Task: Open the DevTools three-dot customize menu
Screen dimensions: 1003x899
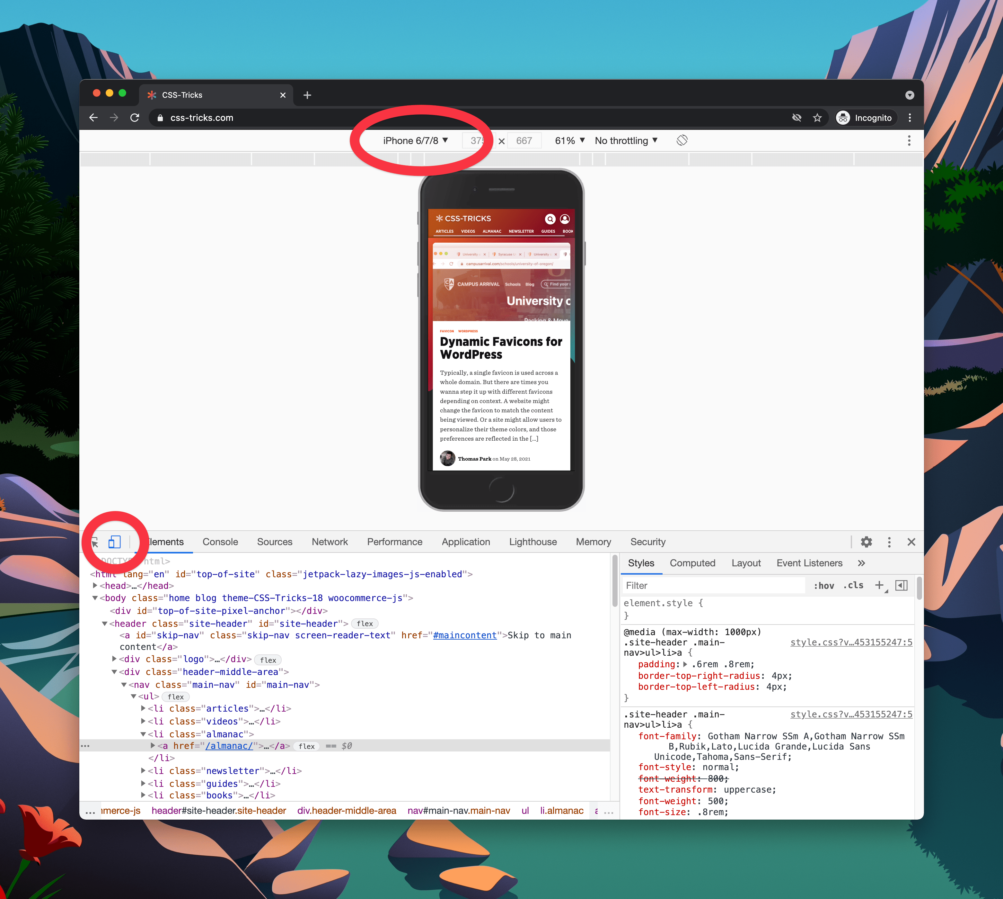Action: (x=889, y=542)
